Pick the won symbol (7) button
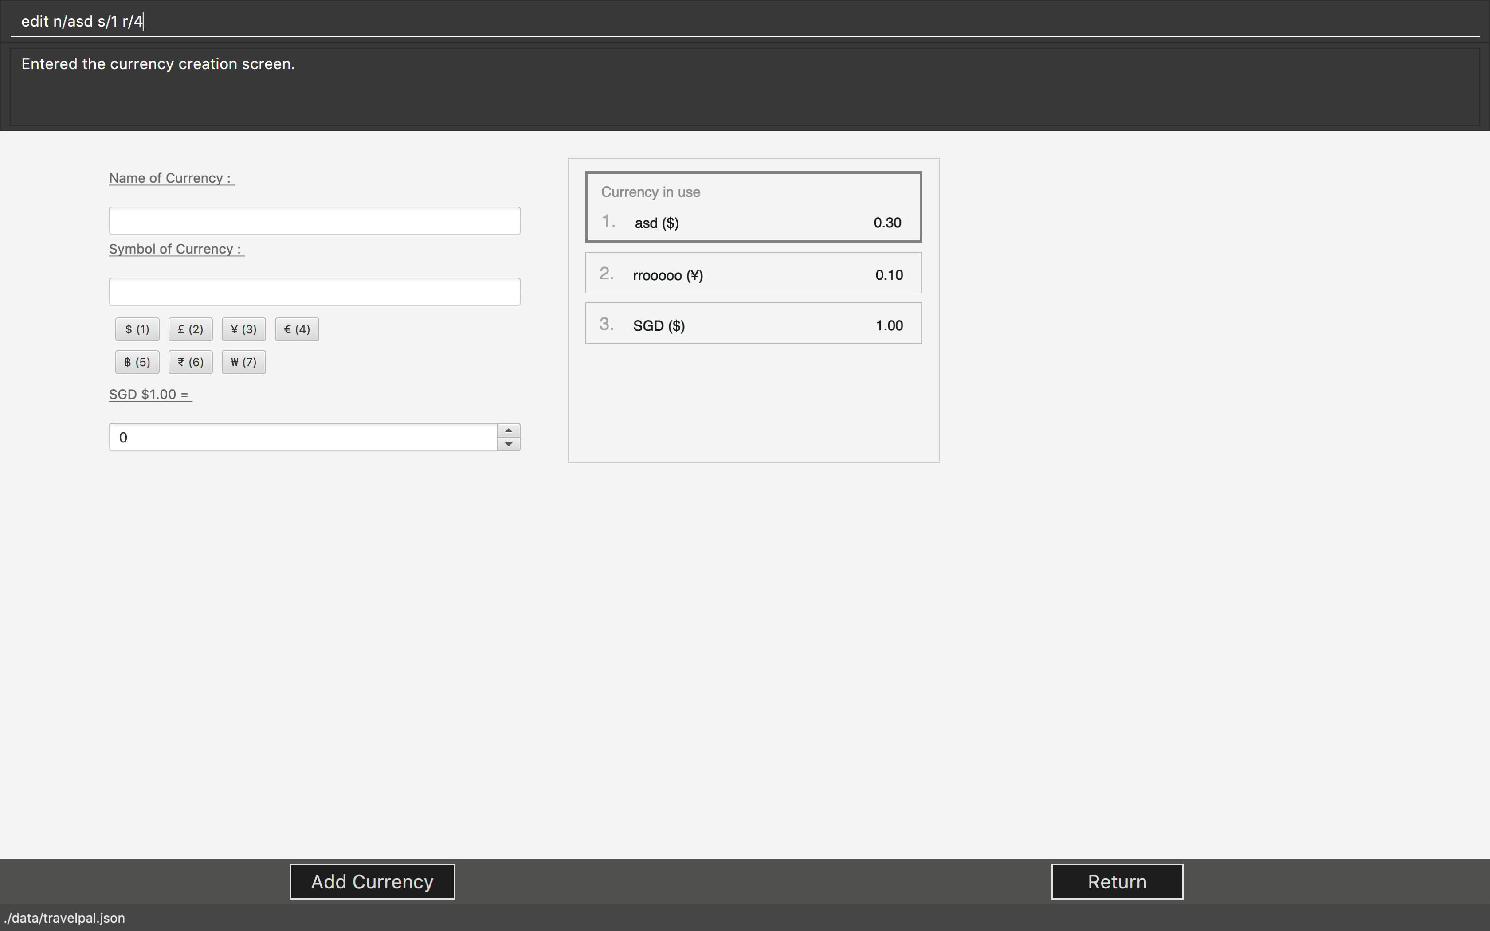Screen dimensions: 1490x931 click(243, 362)
